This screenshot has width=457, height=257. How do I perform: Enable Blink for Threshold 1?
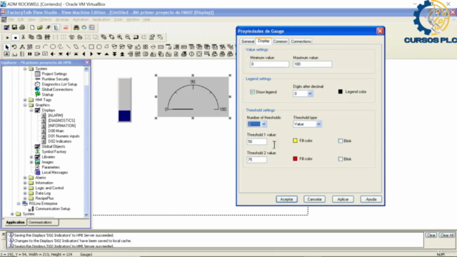341,141
